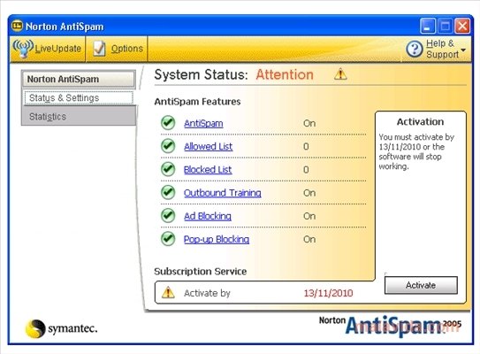This screenshot has width=480, height=354.
Task: Click the Pop-up Blocking 'On' status
Action: 309,239
